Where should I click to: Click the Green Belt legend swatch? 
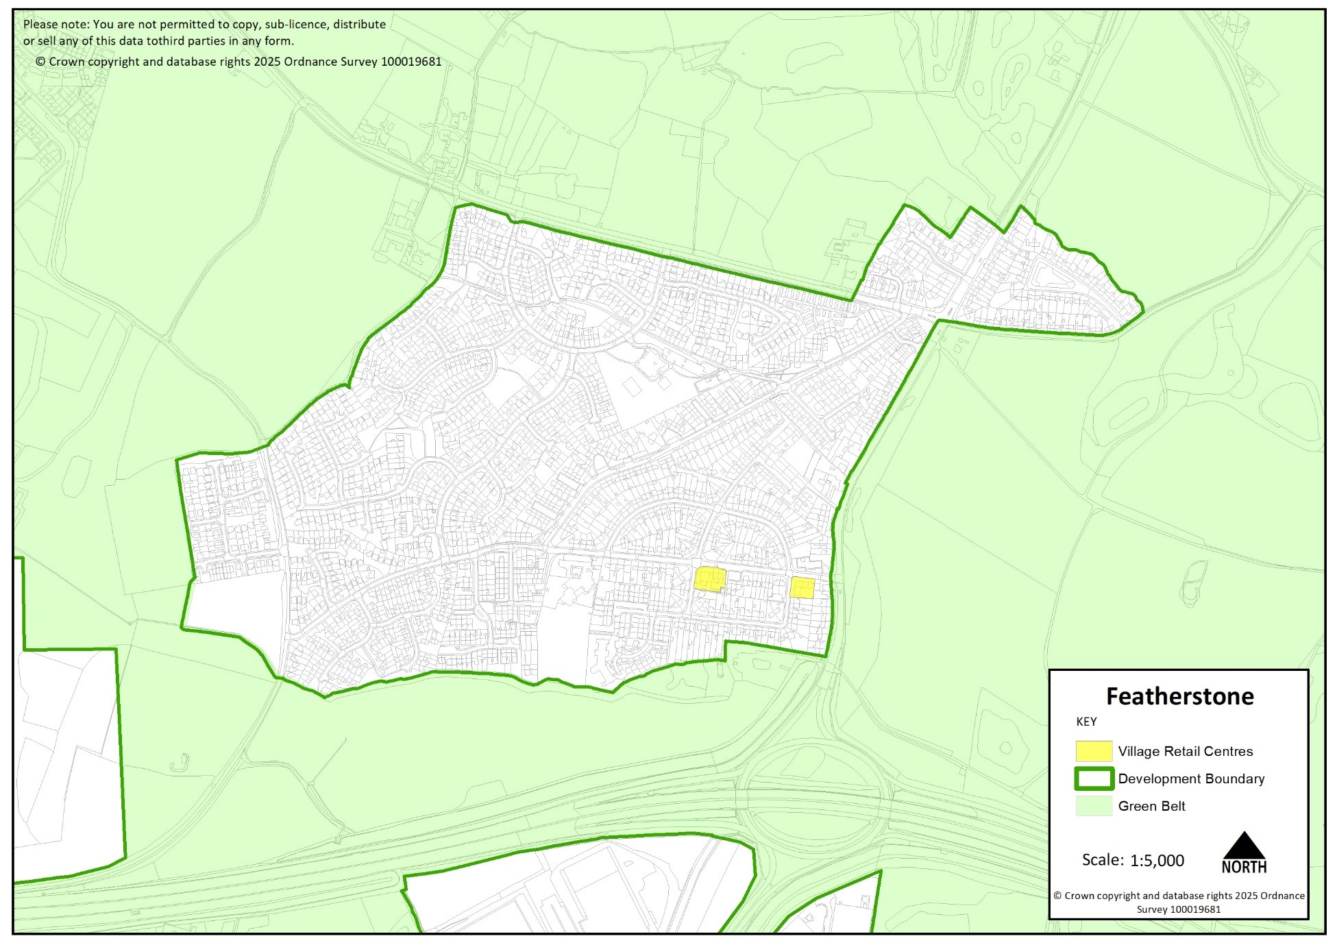1093,807
